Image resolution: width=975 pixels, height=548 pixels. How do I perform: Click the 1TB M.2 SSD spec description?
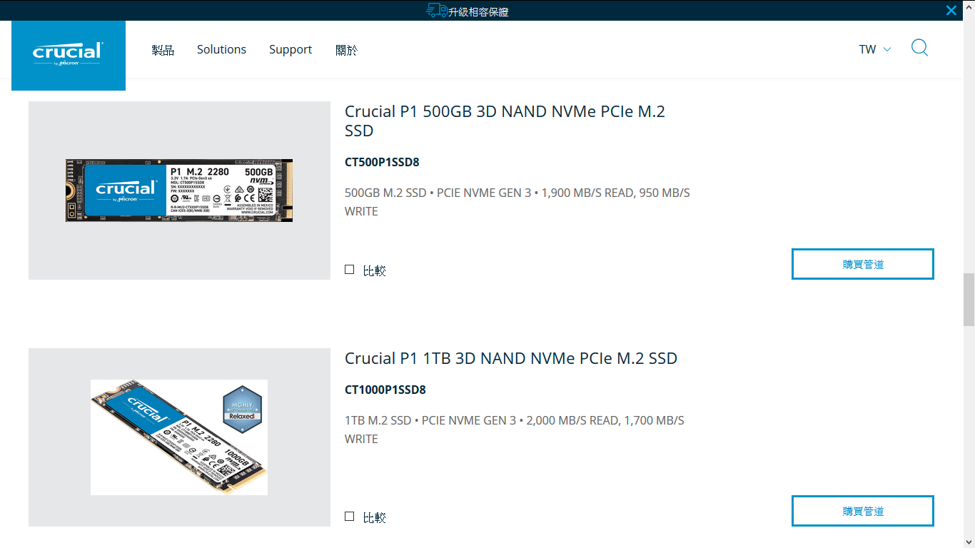tap(515, 430)
